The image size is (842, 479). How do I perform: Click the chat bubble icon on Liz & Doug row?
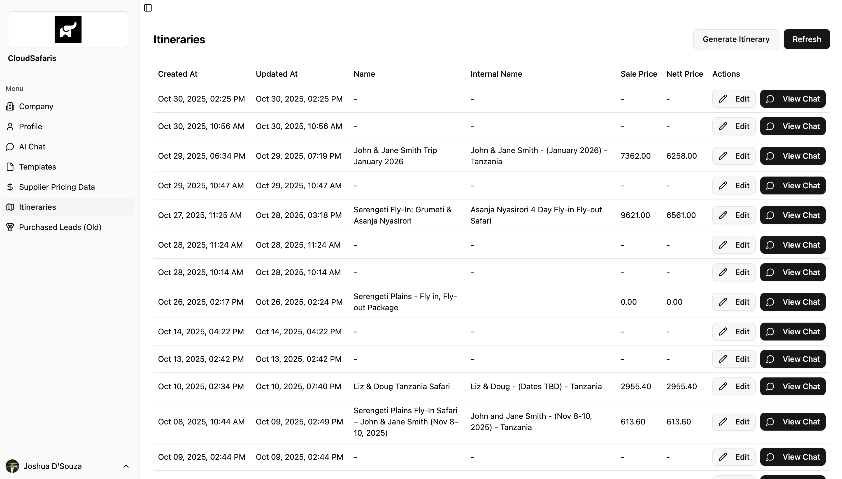(x=771, y=387)
